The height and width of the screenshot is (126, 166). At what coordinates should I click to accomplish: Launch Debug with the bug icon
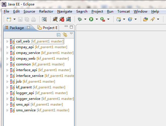80,19
